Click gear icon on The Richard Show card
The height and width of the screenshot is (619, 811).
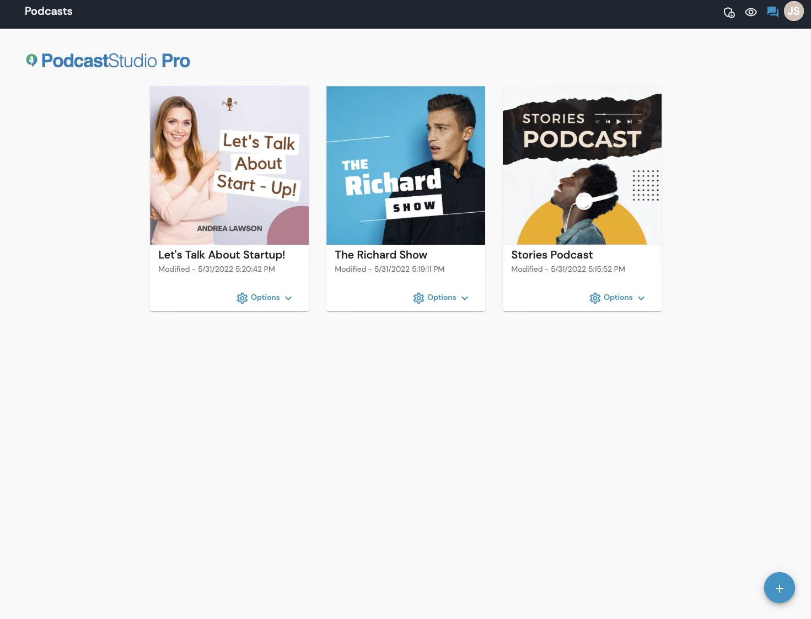tap(418, 298)
